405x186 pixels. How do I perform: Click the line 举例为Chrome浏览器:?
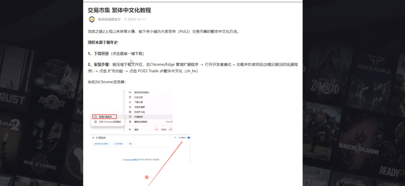click(107, 82)
